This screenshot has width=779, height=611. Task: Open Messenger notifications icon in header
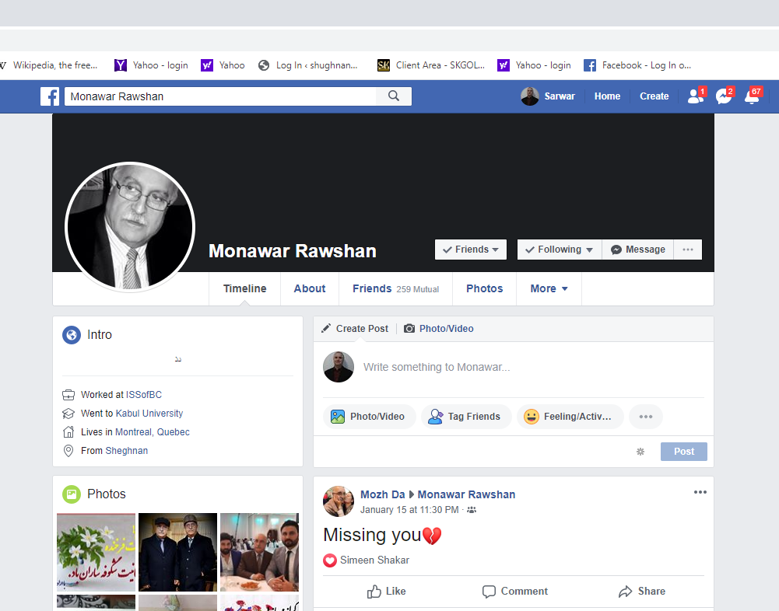pos(724,96)
